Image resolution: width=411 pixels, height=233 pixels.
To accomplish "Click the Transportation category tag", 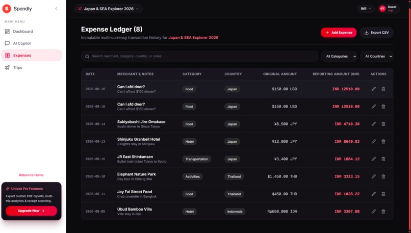I will (197, 159).
